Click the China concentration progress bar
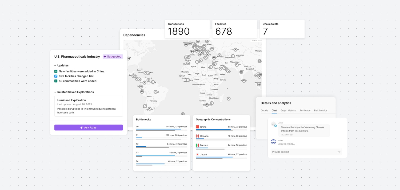The width and height of the screenshot is (400, 190). (x=221, y=130)
